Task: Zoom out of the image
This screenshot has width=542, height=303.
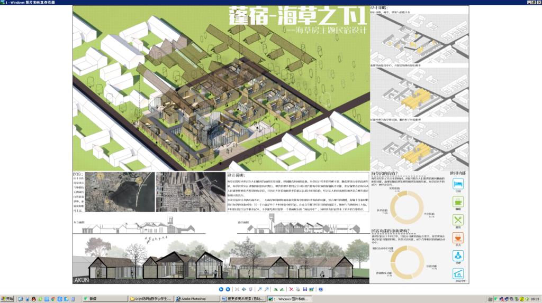Action: point(267,289)
